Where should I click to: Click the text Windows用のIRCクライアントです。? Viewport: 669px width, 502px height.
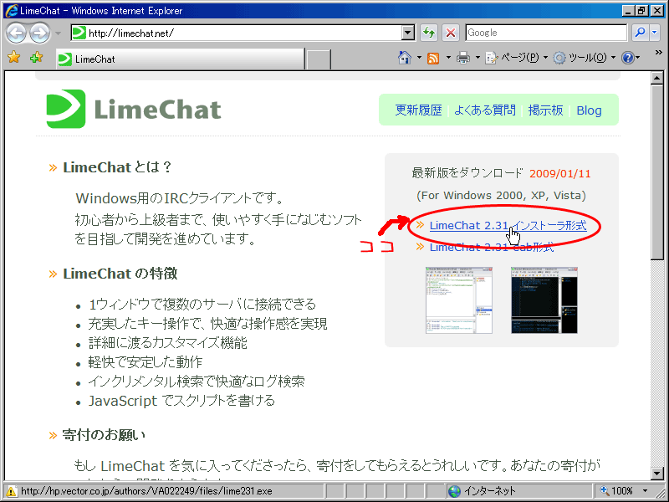point(180,198)
